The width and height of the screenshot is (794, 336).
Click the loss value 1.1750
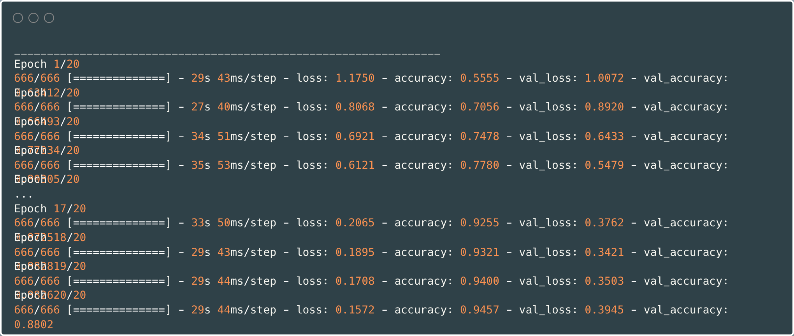(x=355, y=78)
